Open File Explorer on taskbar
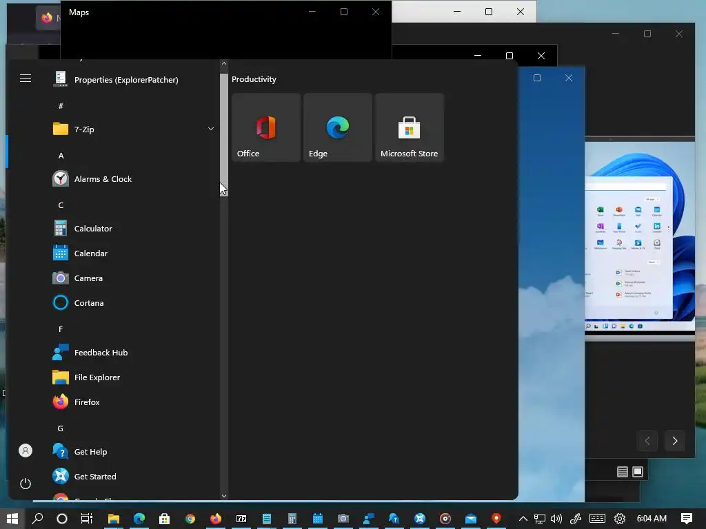 (113, 519)
